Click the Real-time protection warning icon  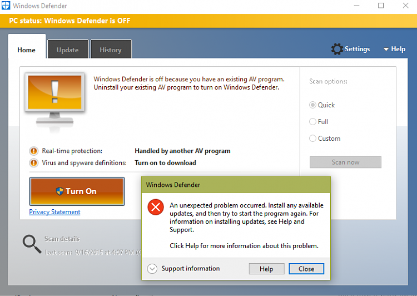click(x=34, y=151)
